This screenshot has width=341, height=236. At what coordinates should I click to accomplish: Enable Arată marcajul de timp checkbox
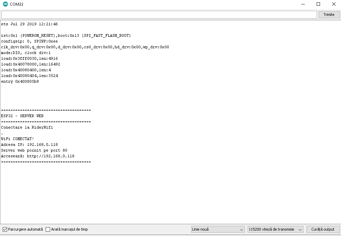coord(48,229)
